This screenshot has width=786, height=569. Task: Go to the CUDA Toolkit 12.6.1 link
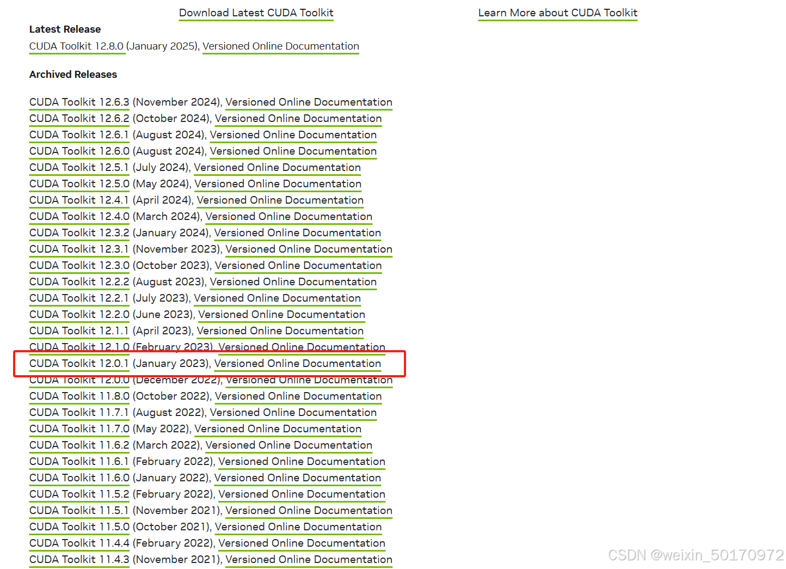point(79,134)
